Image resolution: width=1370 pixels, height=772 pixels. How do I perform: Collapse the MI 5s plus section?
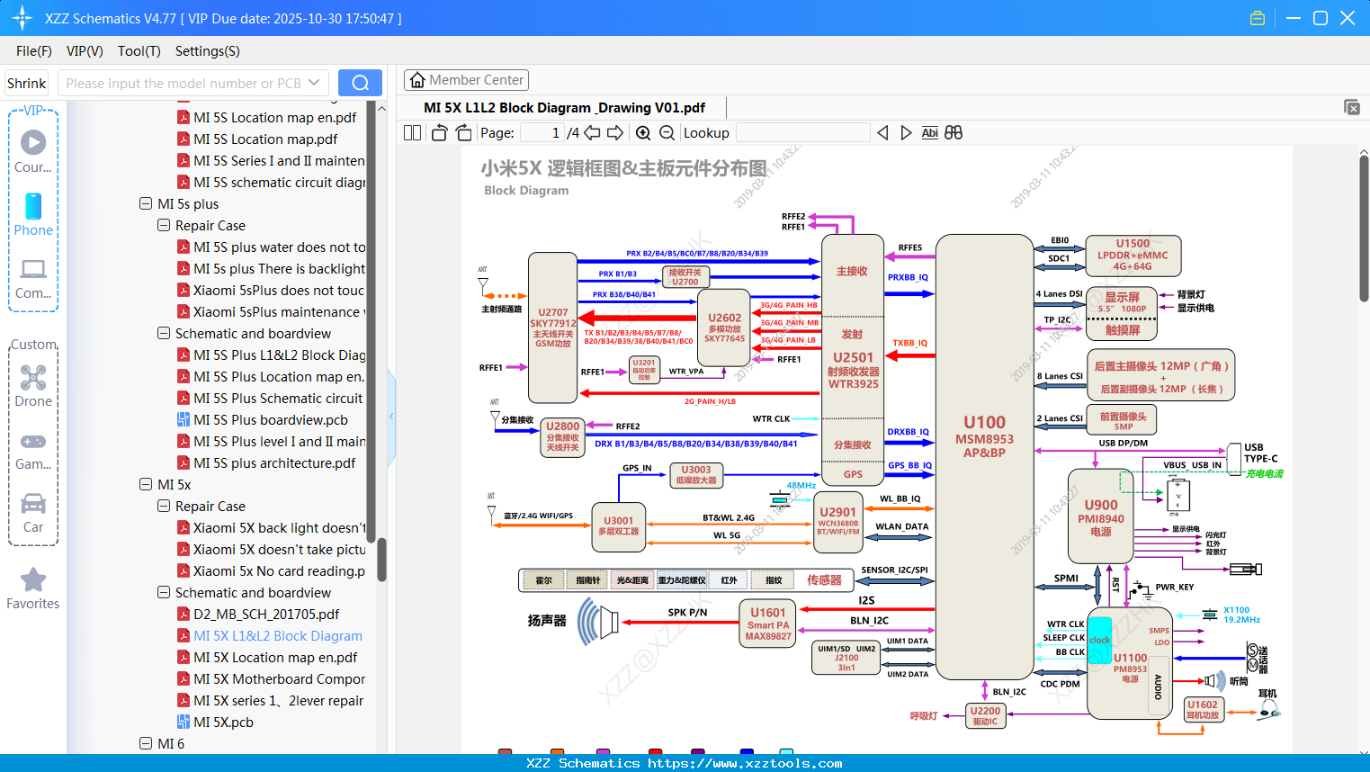[x=146, y=203]
